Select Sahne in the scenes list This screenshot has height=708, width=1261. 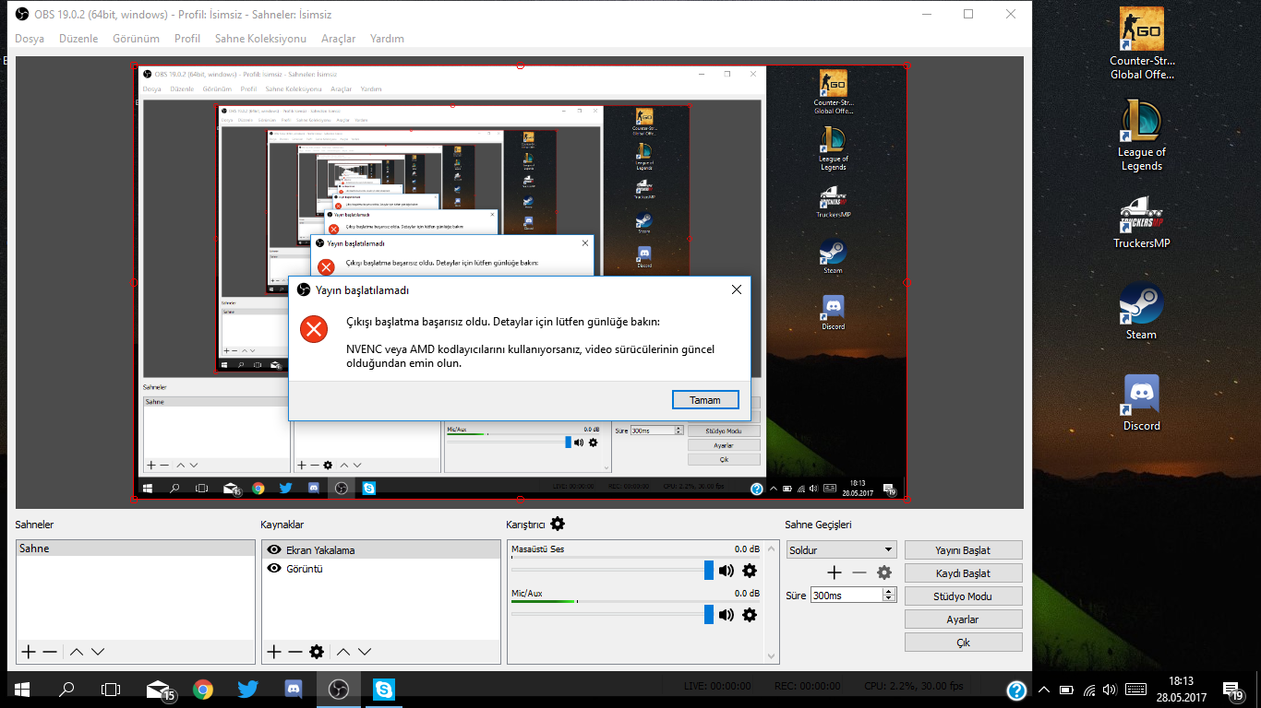point(136,549)
